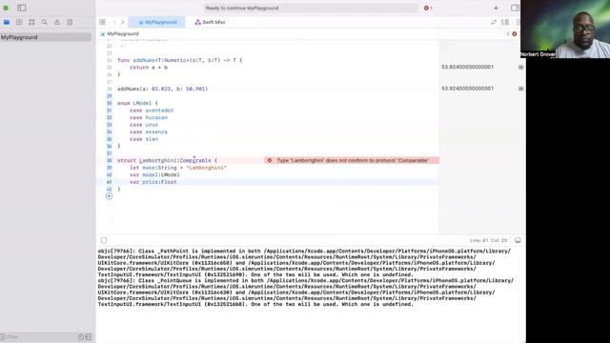
Task: Show Quick Look for line 25 result
Action: [520, 68]
